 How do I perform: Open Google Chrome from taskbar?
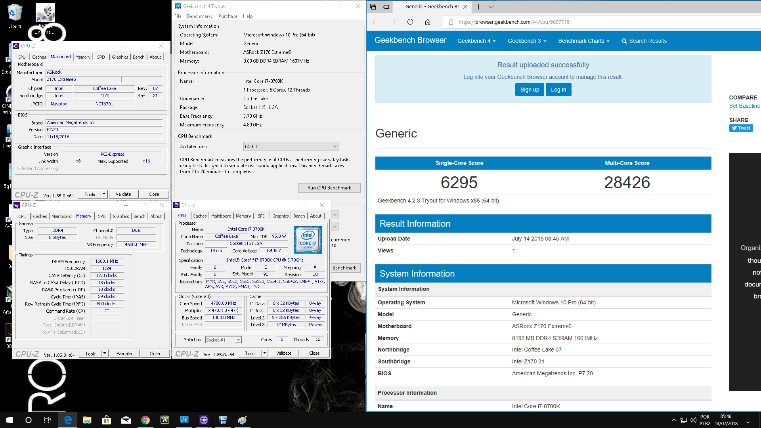145,420
